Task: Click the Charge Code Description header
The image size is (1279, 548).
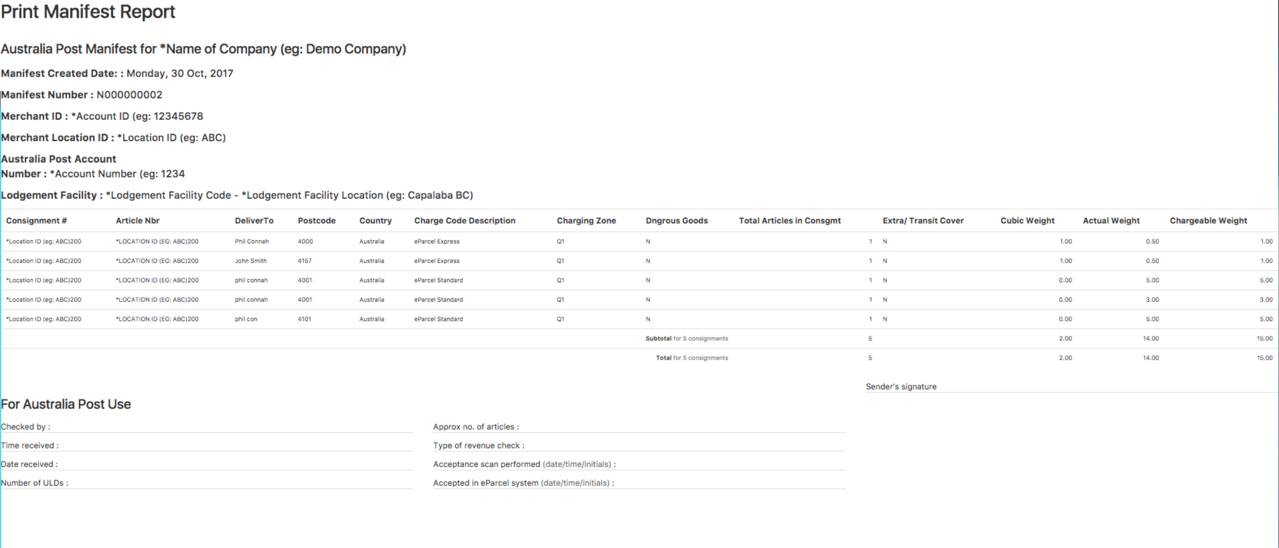Action: point(465,220)
